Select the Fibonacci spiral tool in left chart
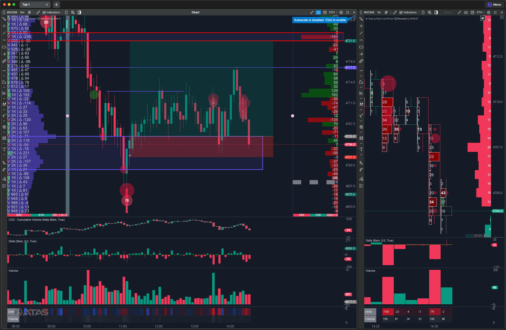 click(x=4, y=127)
